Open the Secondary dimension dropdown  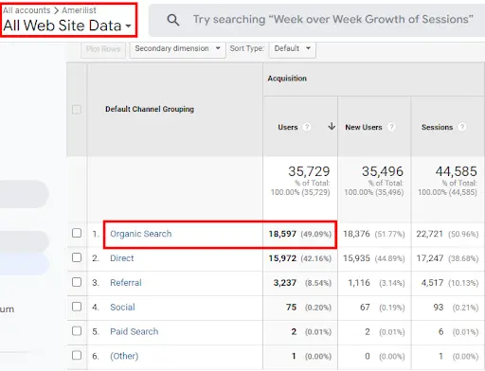(178, 49)
